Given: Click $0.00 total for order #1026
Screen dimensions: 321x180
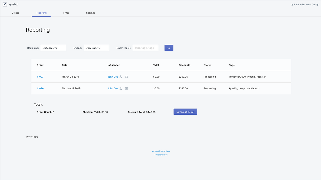Looking at the screenshot, I should point(156,88).
